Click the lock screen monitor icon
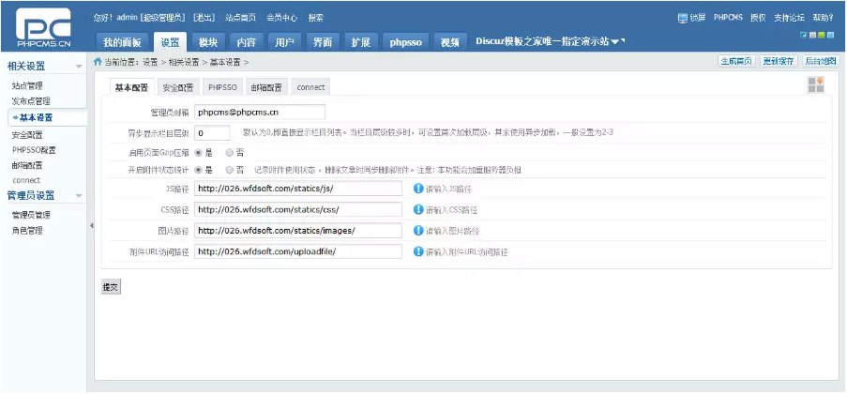This screenshot has height=394, width=847. coord(682,18)
